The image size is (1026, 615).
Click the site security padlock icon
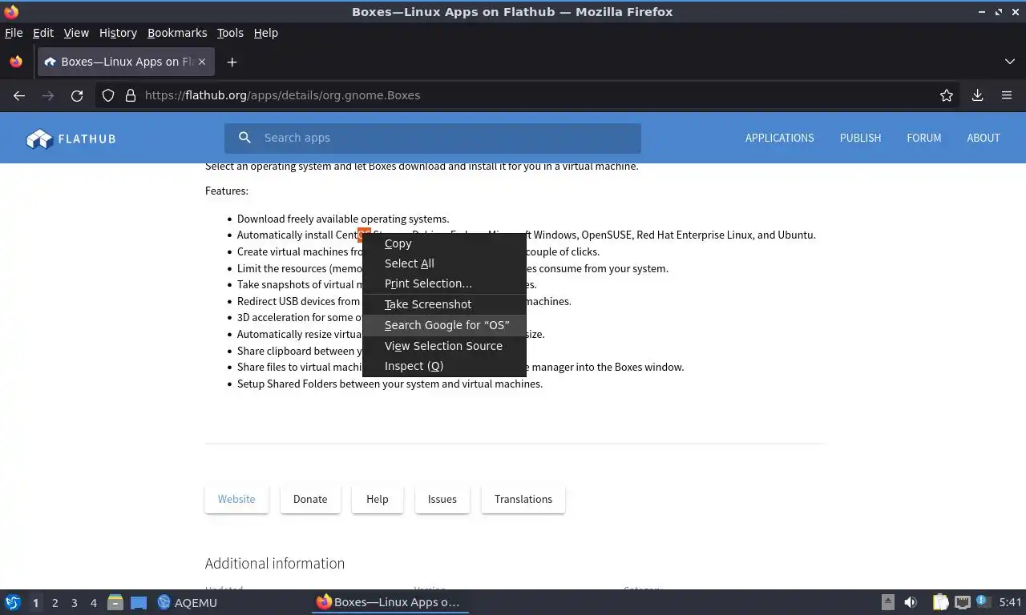131,95
